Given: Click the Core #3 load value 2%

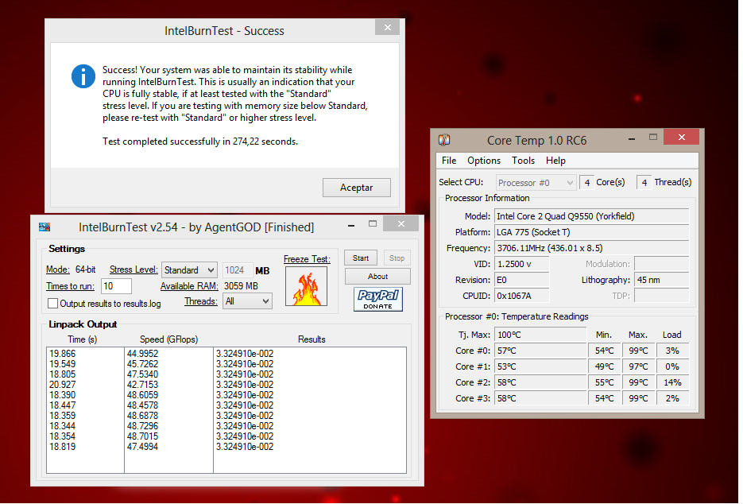Looking at the screenshot, I should click(x=672, y=398).
